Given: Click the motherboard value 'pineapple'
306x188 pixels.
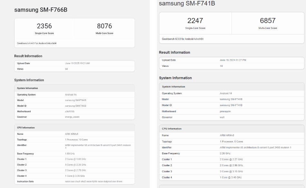Looking at the screenshot, I should pyautogui.click(x=225, y=111).
